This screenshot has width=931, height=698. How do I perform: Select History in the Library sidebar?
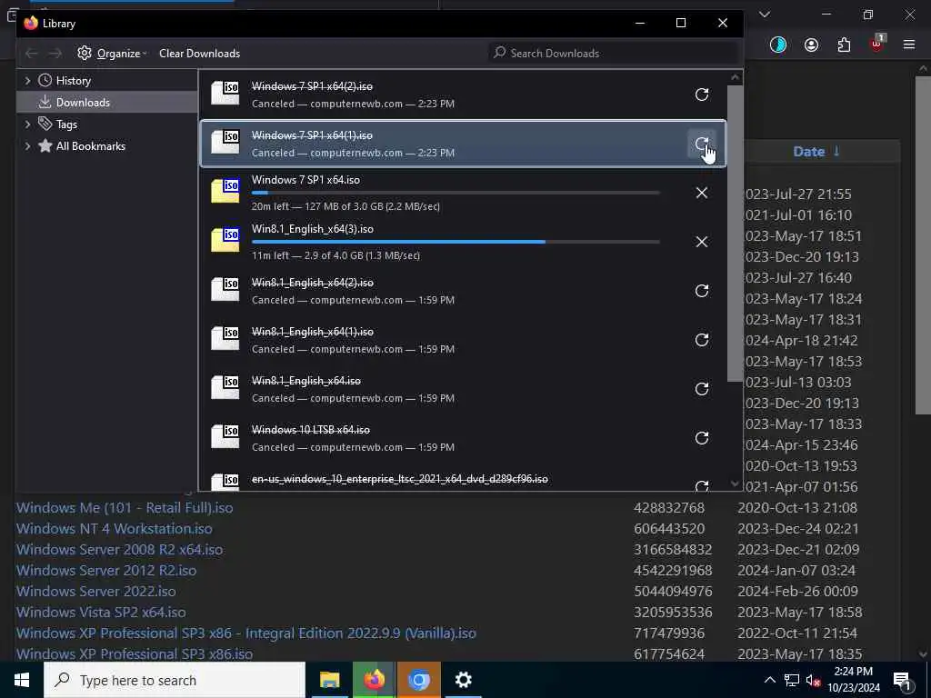[x=73, y=81]
